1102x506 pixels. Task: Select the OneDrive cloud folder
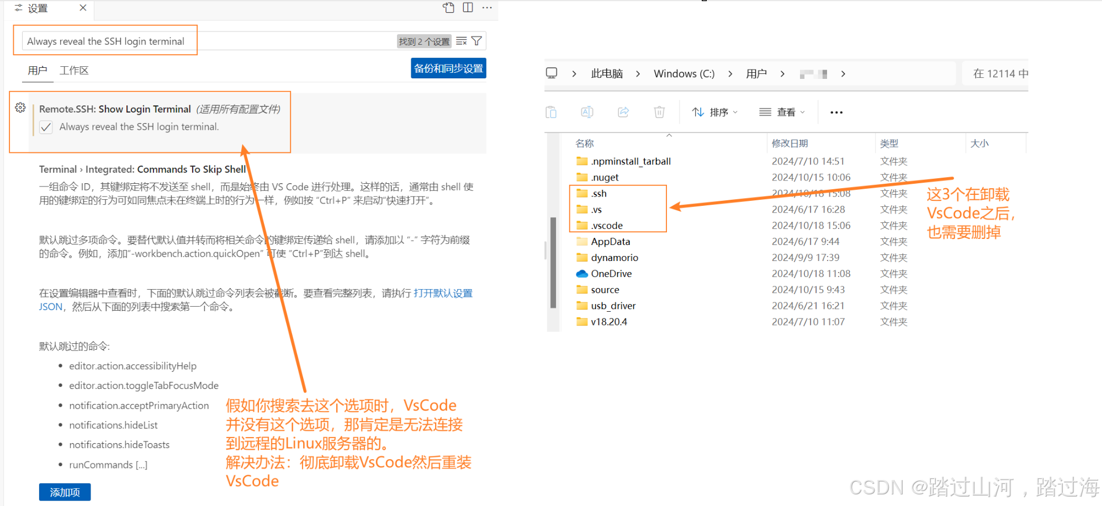(x=604, y=273)
